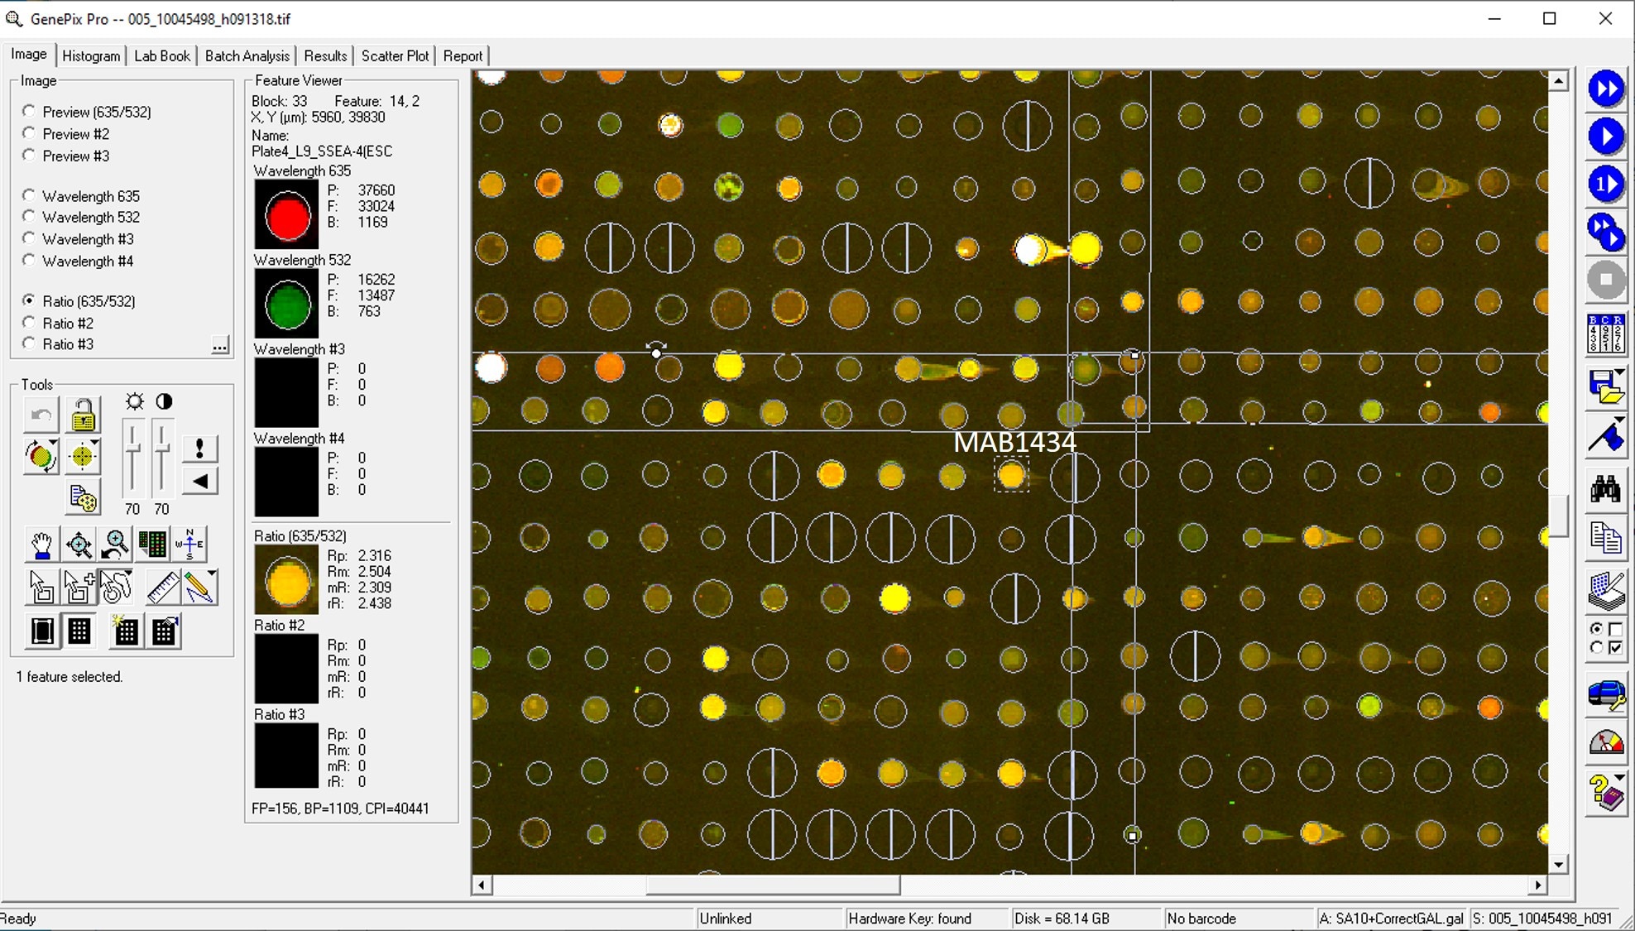Click the new blocks tool icon

pos(126,631)
